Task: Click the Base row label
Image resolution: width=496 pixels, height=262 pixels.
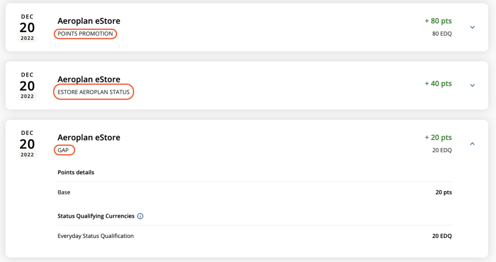Action: [x=64, y=192]
